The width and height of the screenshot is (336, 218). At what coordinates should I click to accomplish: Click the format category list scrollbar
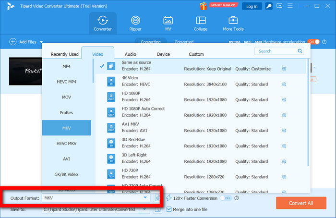93,71
